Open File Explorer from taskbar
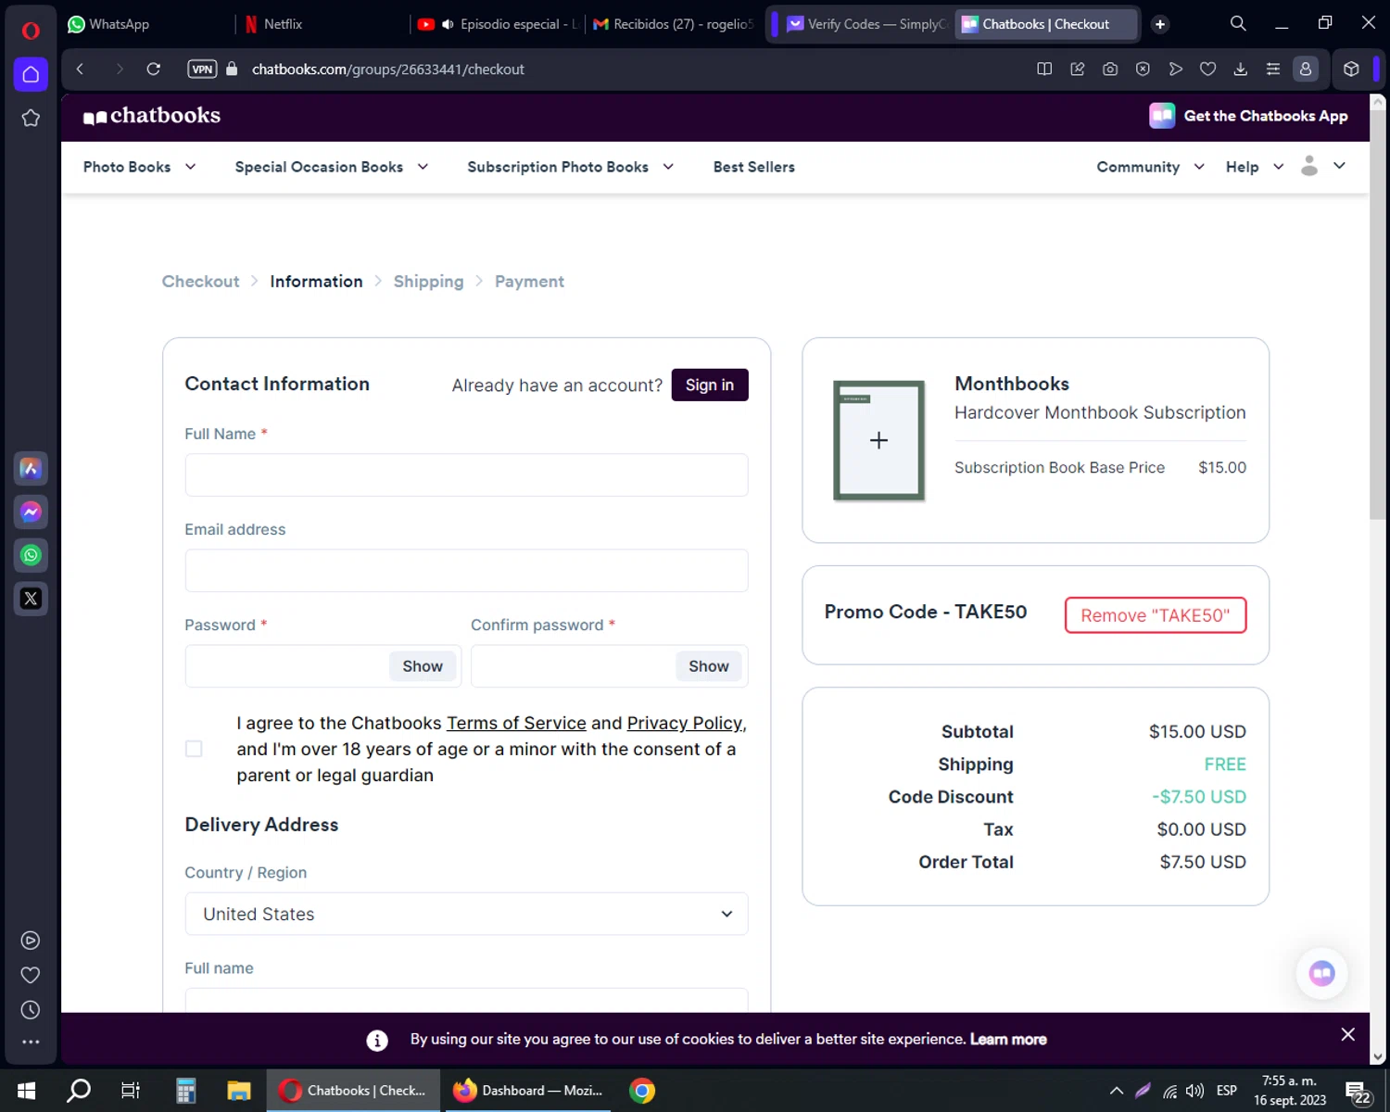 coord(239,1091)
